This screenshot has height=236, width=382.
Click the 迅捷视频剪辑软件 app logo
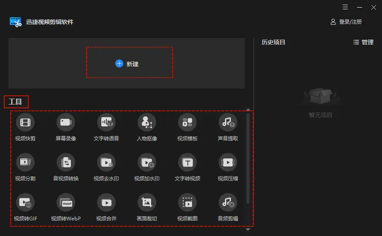(x=15, y=22)
